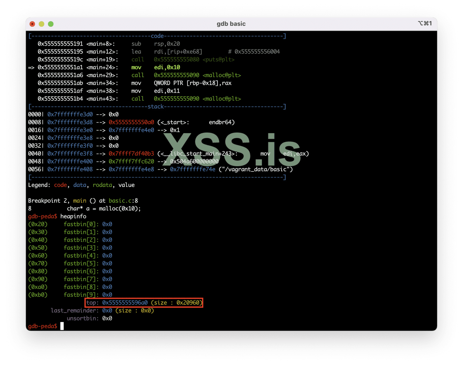Click the green "rodata" word in Legend

click(x=102, y=185)
